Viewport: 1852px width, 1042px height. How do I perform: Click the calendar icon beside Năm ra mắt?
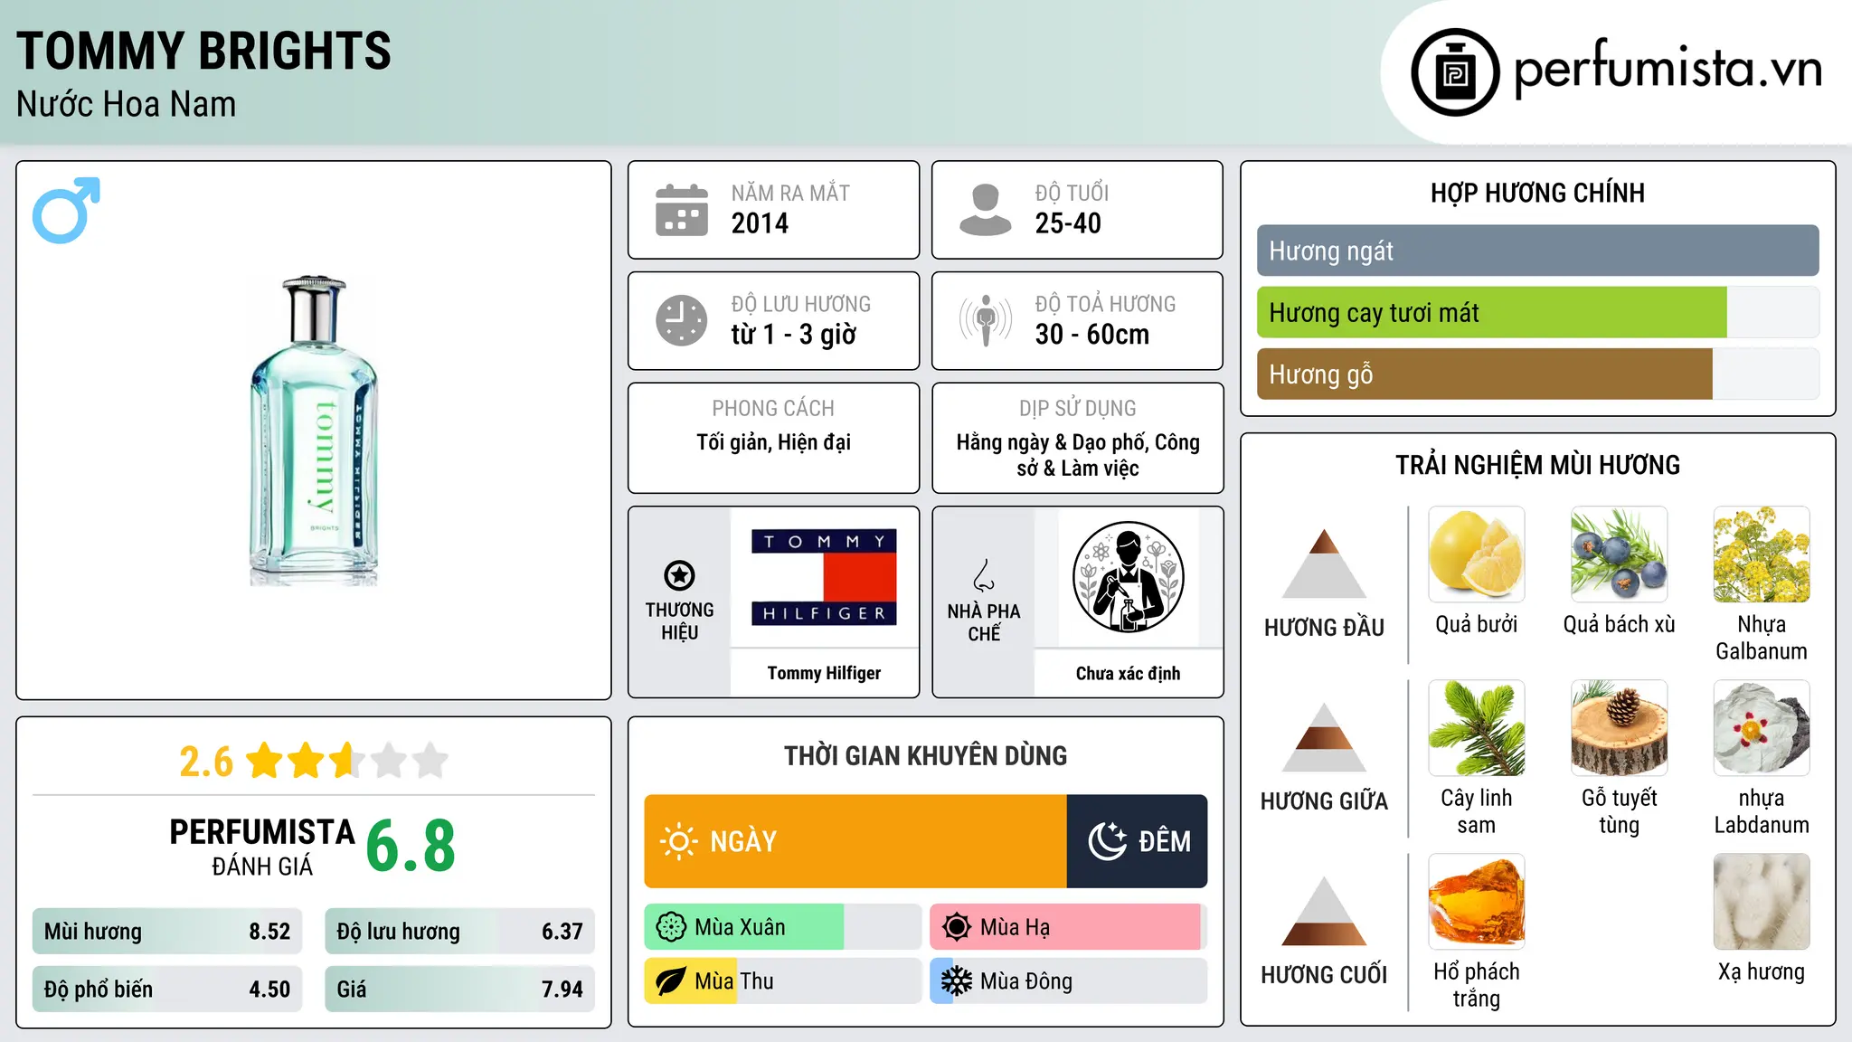[x=682, y=210]
